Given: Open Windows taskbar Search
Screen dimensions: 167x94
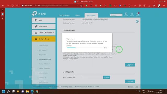Looking at the screenshot, I should pyautogui.click(x=8, y=91).
